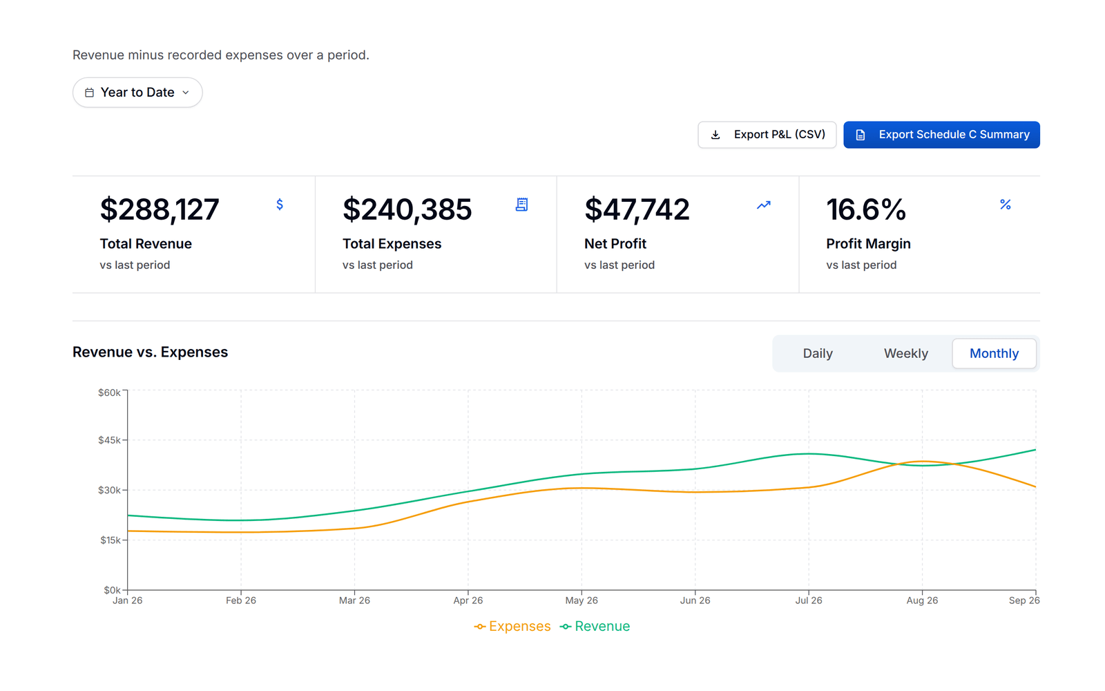Export the P&L as CSV
This screenshot has width=1105, height=691.
[767, 135]
